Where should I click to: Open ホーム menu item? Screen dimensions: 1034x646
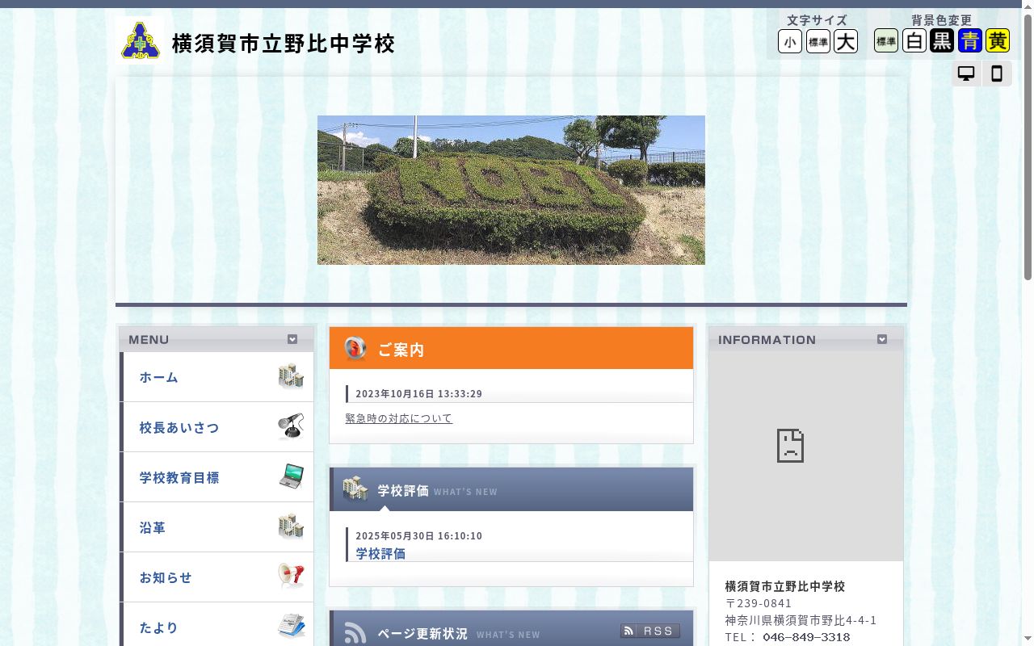pos(216,377)
